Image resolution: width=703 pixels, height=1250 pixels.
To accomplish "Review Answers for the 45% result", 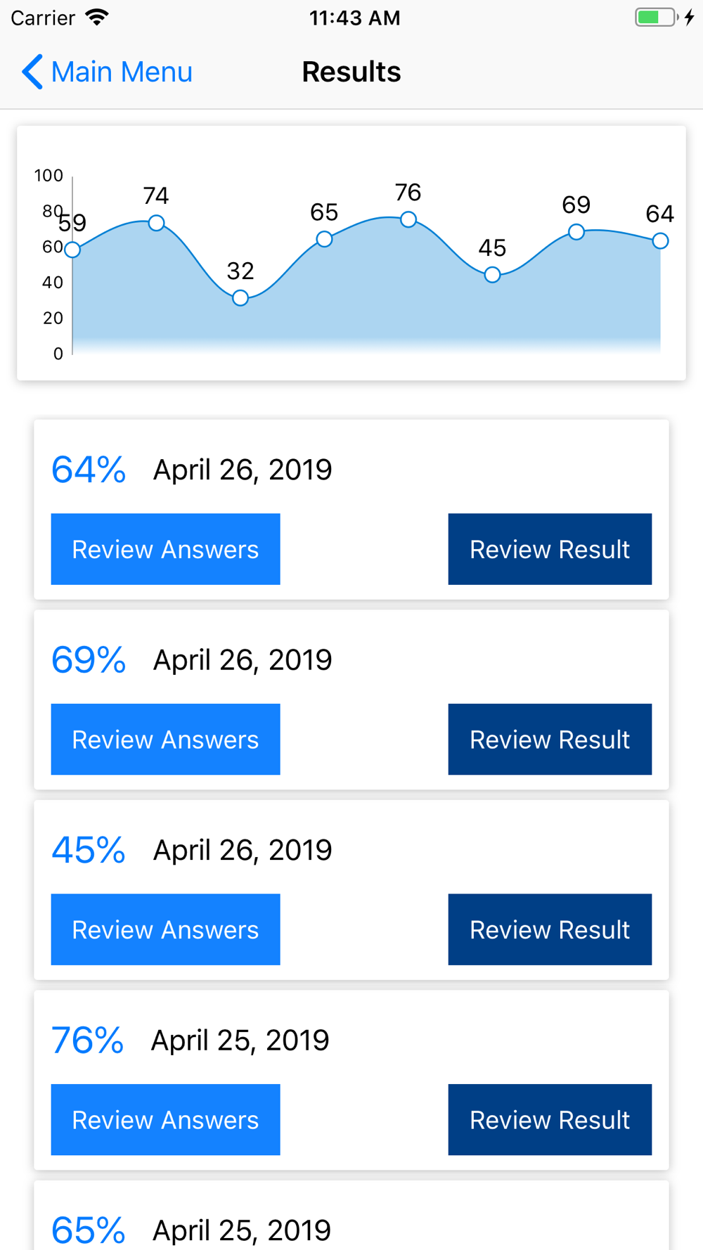I will click(x=165, y=929).
